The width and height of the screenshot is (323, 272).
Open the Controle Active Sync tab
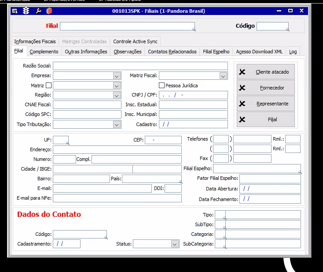tap(135, 41)
